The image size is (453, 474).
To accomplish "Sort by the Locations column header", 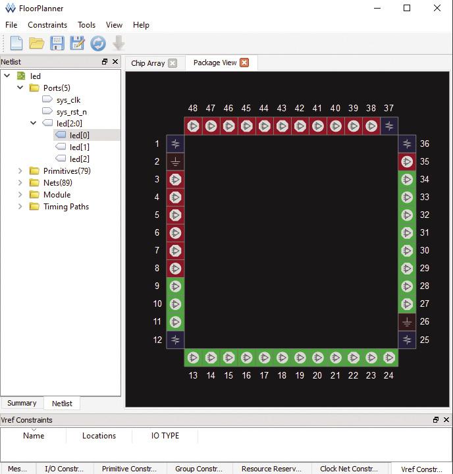I will coord(99,436).
